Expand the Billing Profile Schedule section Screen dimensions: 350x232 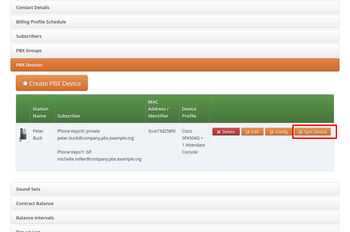(41, 22)
